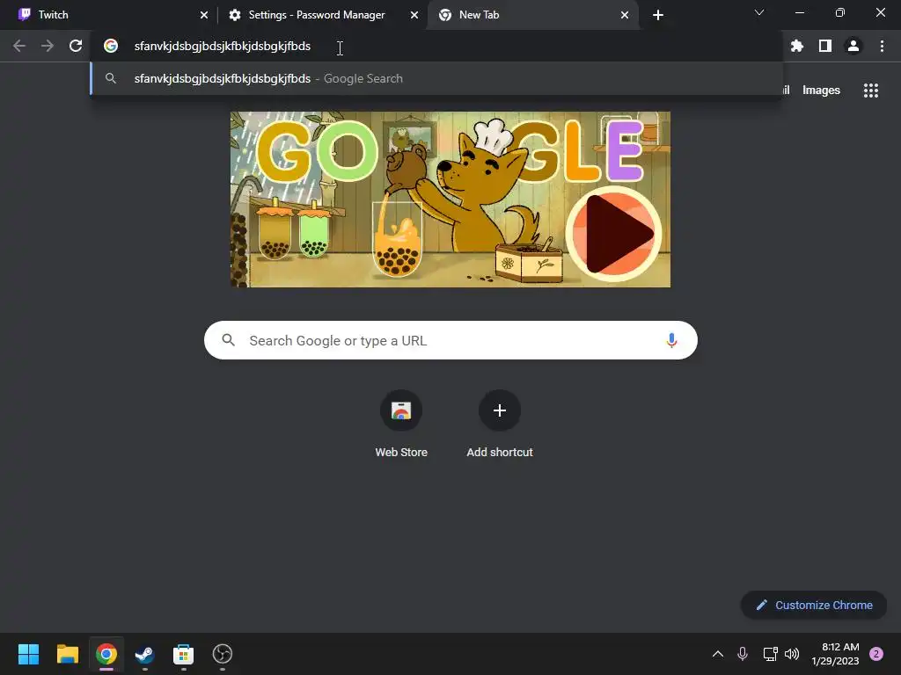Expand the hidden system tray icons
This screenshot has width=901, height=675.
coord(718,654)
